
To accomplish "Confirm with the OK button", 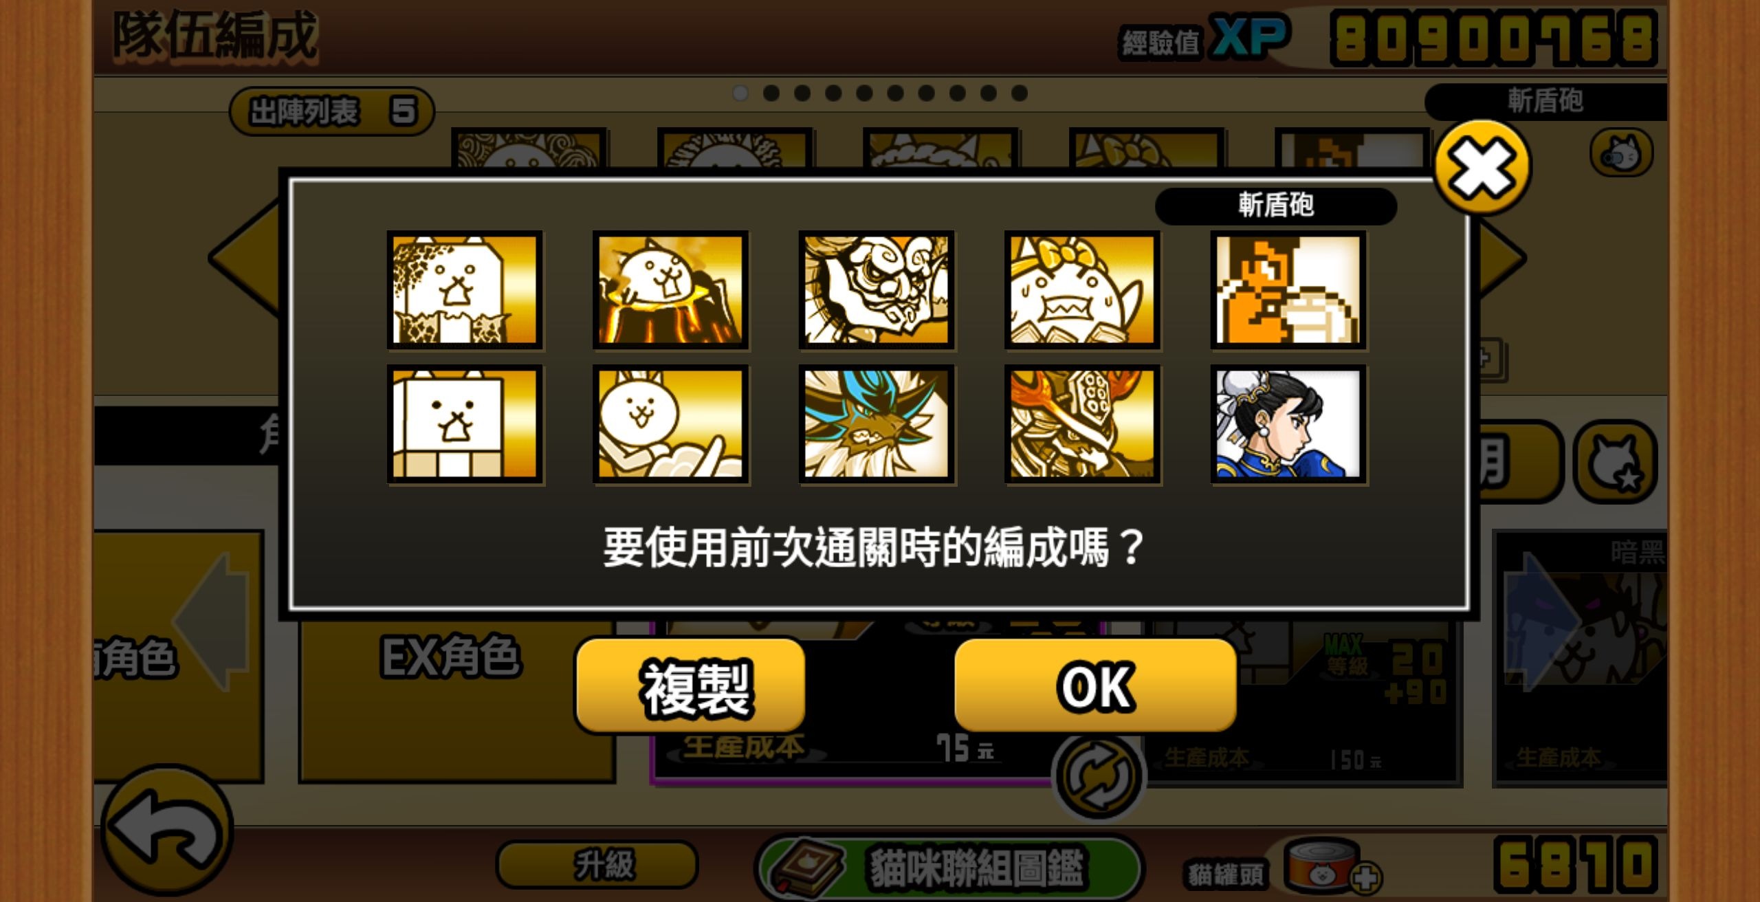I will tap(1095, 686).
